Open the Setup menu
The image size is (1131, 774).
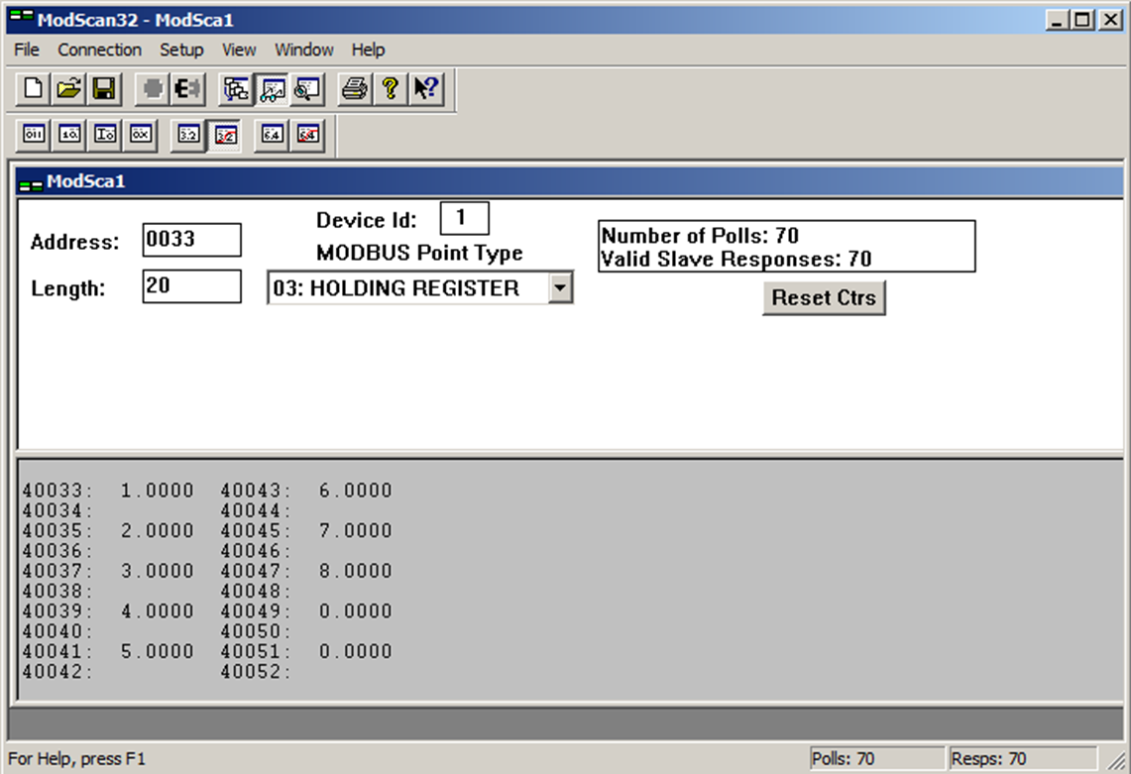pyautogui.click(x=181, y=50)
